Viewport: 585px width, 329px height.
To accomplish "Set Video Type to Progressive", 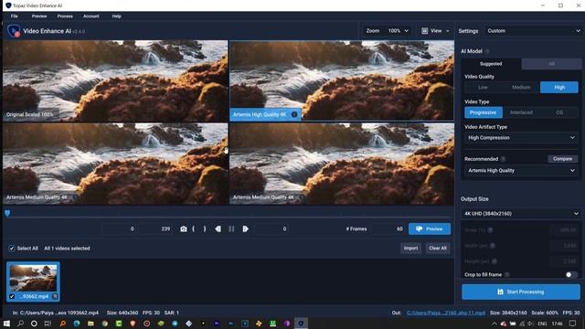I will (x=484, y=112).
